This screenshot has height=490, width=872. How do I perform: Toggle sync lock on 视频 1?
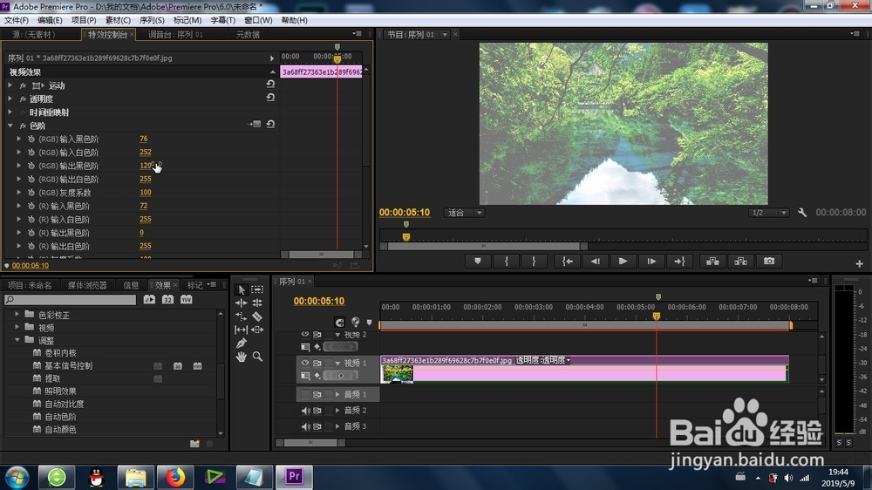(317, 363)
